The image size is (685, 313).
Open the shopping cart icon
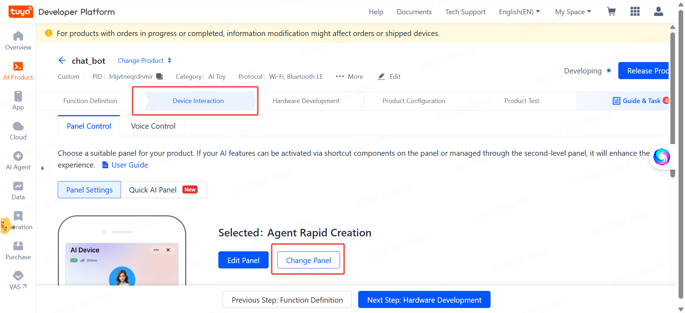(611, 12)
